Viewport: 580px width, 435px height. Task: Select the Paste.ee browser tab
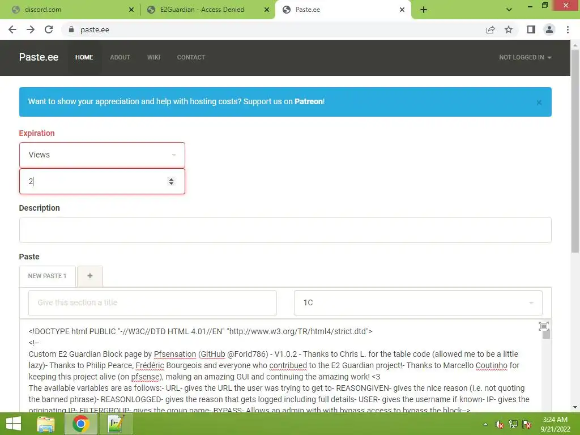click(x=343, y=10)
